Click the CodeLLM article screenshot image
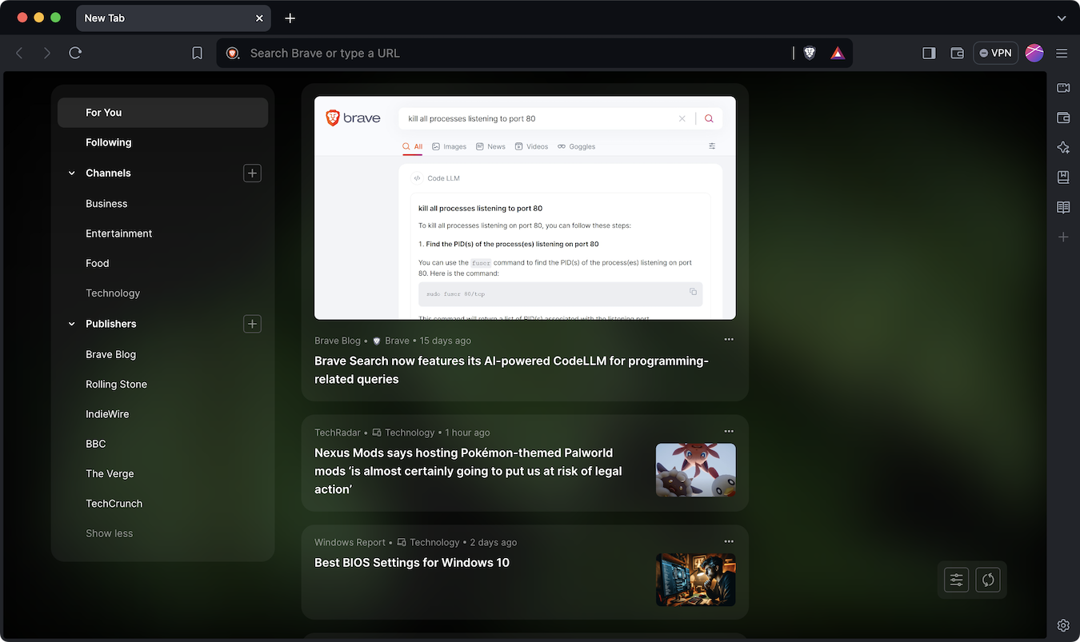This screenshot has width=1080, height=642. tap(525, 208)
